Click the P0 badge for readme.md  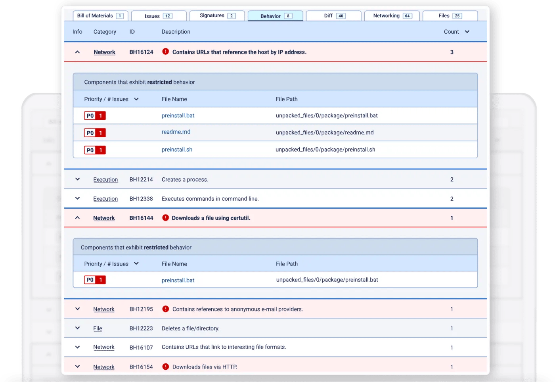pos(95,133)
